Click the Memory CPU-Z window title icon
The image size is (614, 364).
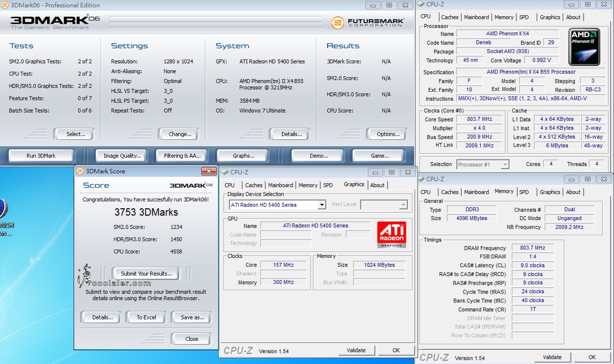coord(421,179)
